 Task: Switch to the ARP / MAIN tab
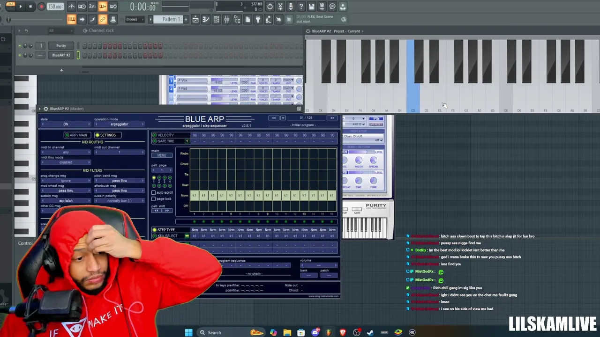[78, 135]
